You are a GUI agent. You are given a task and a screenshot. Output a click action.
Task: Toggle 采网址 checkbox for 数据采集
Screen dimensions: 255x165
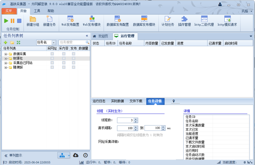coord(52,54)
